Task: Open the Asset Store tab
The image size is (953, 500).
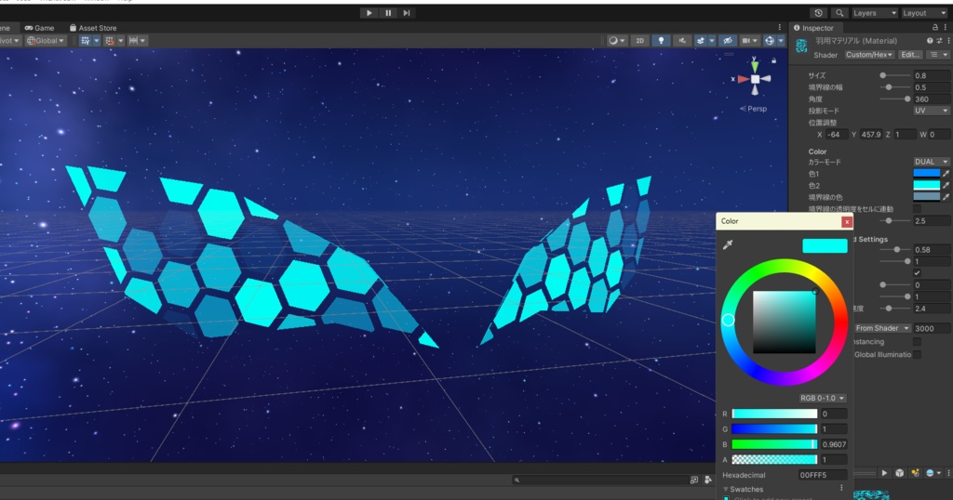Action: [x=93, y=28]
